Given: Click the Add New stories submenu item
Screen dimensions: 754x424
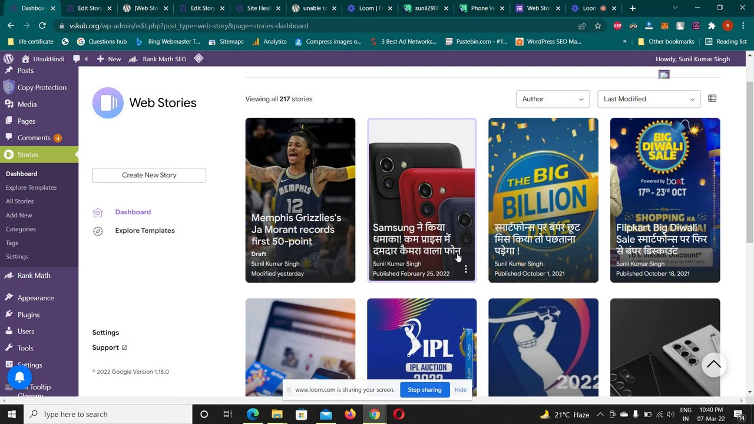Looking at the screenshot, I should tap(19, 215).
